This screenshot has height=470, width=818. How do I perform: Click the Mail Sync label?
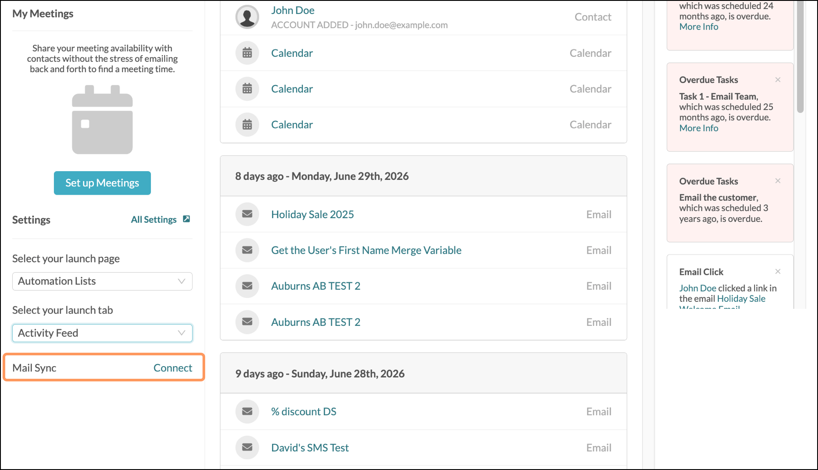(x=34, y=368)
